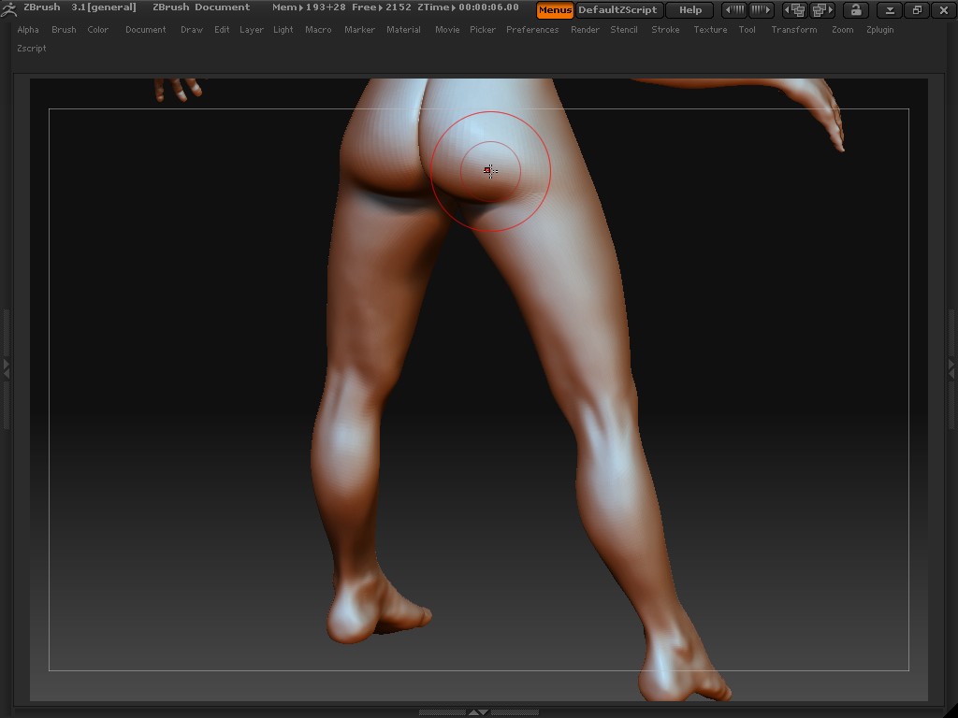Expand the left tray divider
Viewport: 958px width, 718px height.
click(x=7, y=368)
